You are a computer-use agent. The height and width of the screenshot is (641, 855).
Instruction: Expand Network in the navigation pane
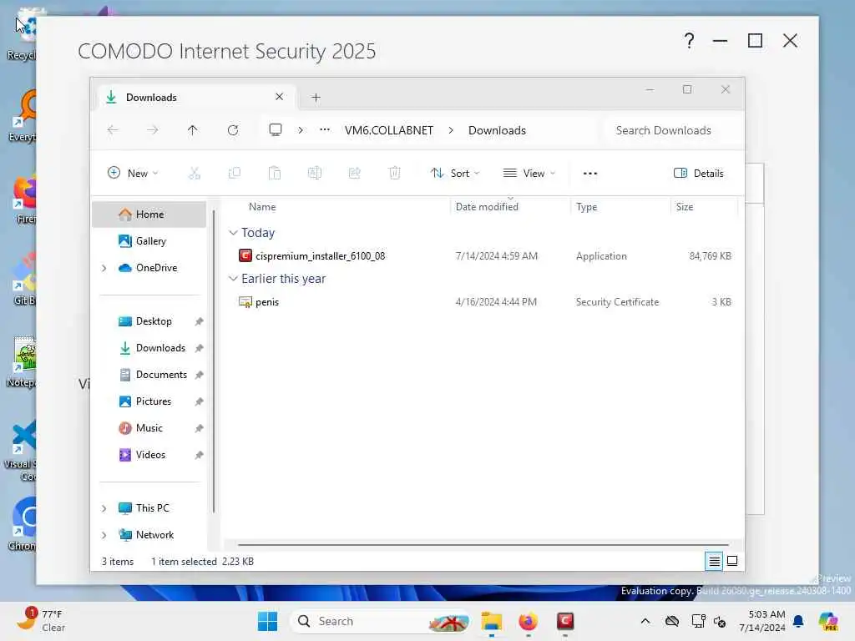[x=104, y=535]
